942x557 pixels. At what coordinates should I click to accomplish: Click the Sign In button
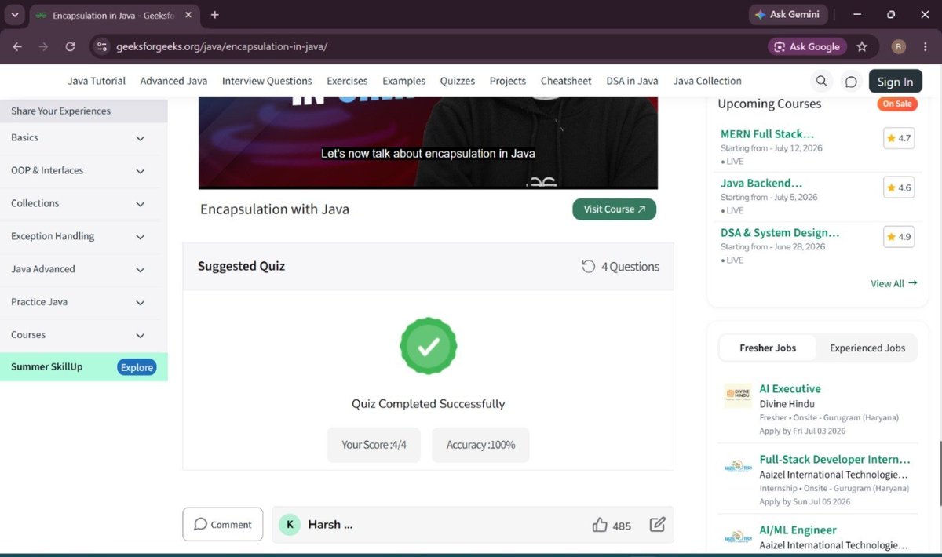(895, 82)
